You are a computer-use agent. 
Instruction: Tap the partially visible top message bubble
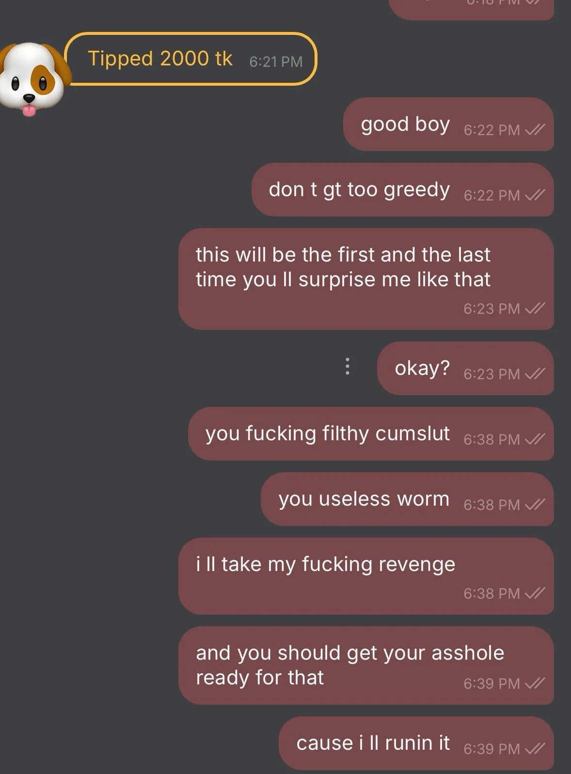click(x=471, y=9)
